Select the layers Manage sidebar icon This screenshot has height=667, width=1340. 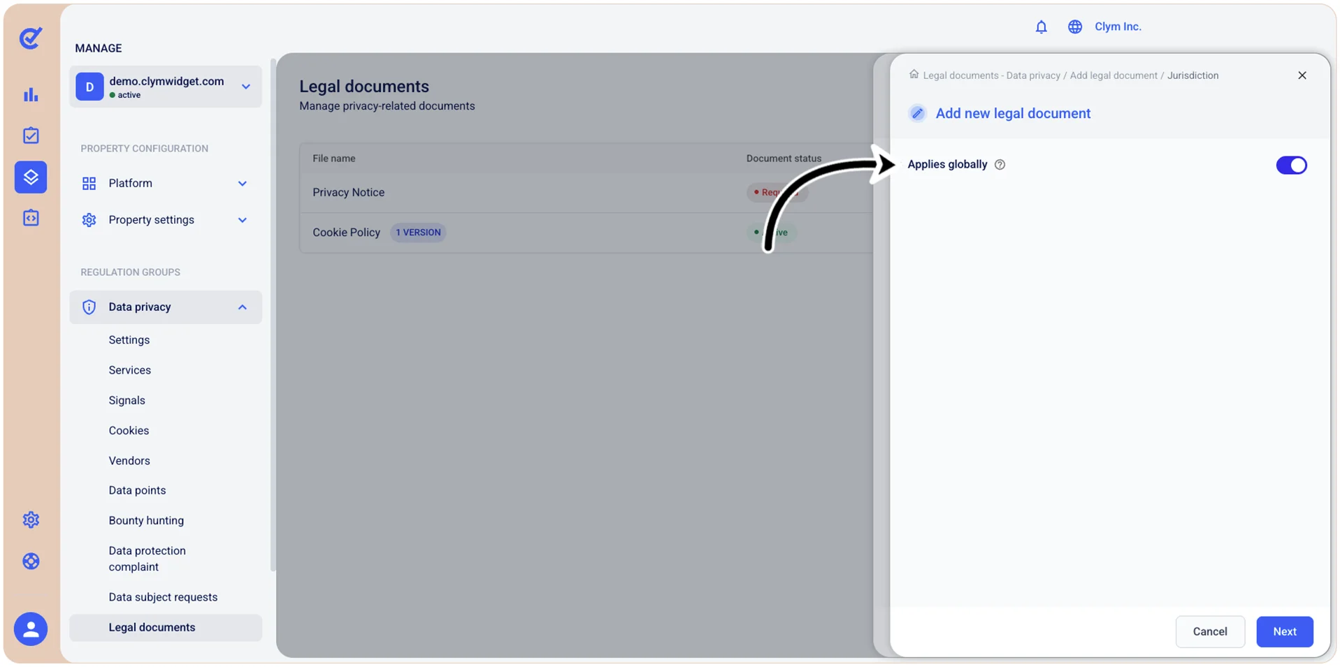point(31,177)
